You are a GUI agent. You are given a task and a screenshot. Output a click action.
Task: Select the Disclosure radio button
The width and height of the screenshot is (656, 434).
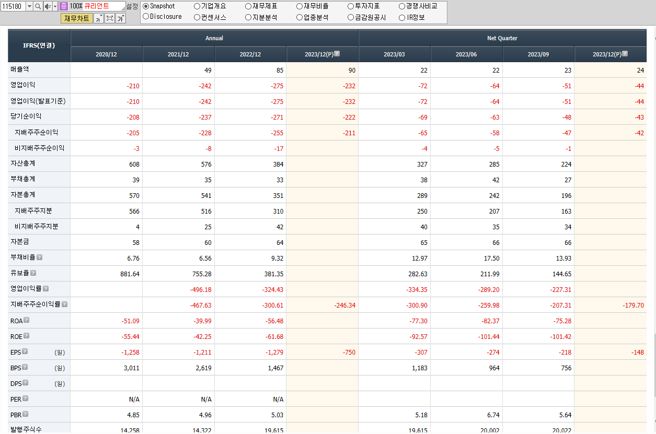[146, 17]
